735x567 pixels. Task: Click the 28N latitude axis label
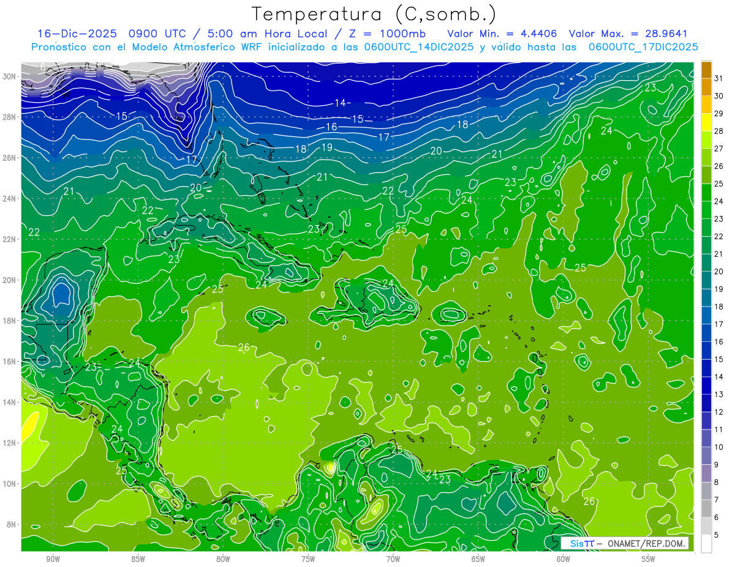(10, 117)
